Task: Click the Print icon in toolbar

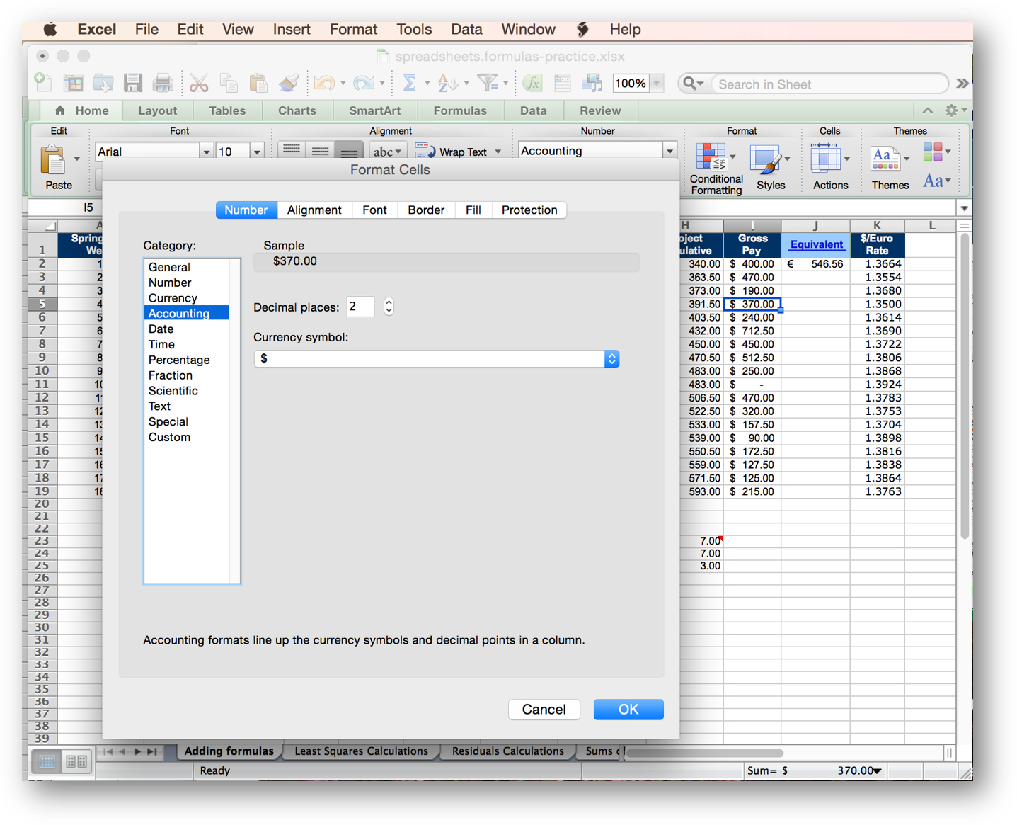Action: click(163, 84)
